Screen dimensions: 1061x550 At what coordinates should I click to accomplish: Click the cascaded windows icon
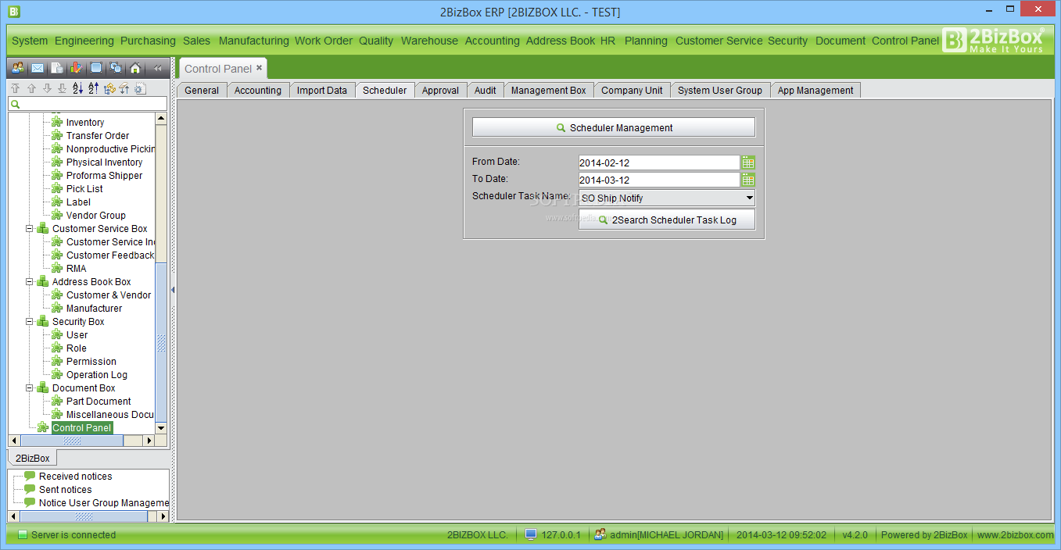(x=116, y=68)
